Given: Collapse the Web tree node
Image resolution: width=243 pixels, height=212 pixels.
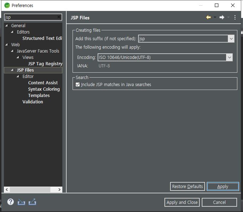Looking at the screenshot, I should click(7, 45).
